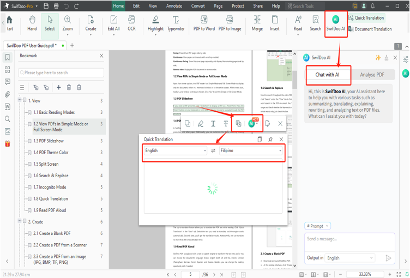Open the Edit All tool
This screenshot has height=278, width=410.
pos(113,23)
